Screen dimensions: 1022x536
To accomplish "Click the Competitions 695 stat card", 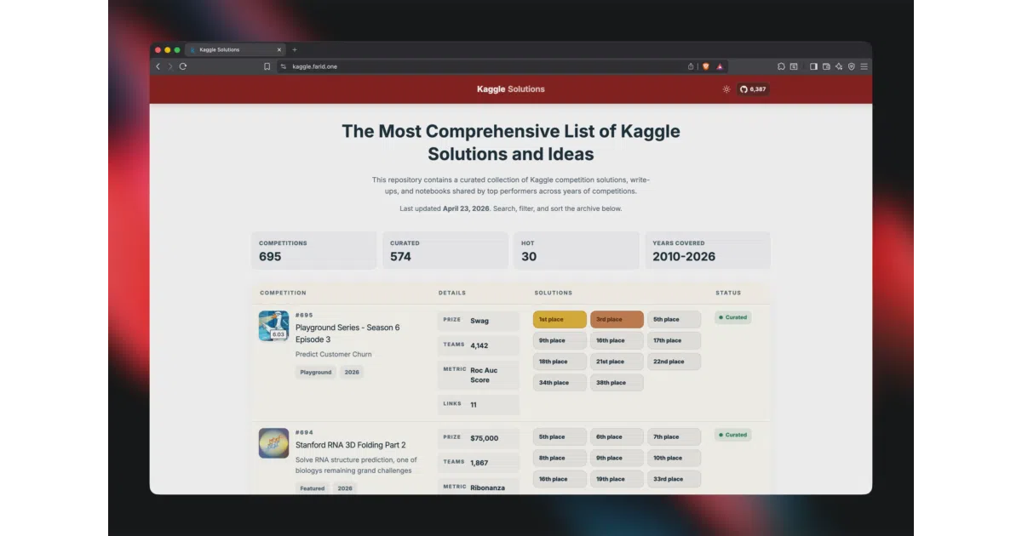I will click(313, 251).
